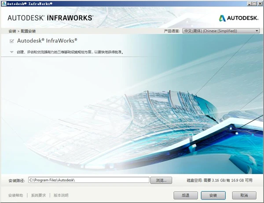Click the Autodesk InfraWorks product name
Screen dimensions: 264x203
[47, 41]
